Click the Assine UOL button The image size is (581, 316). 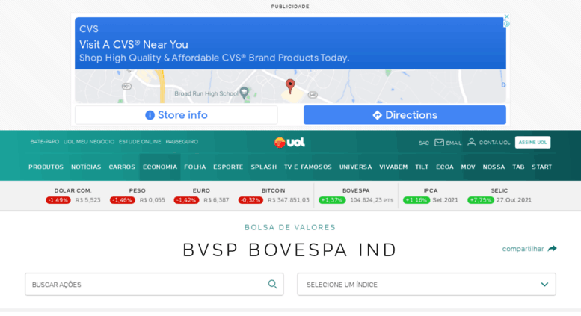(x=533, y=143)
